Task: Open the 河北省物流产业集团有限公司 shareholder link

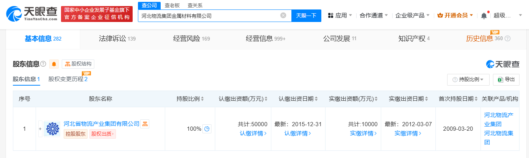Action: click(102, 124)
